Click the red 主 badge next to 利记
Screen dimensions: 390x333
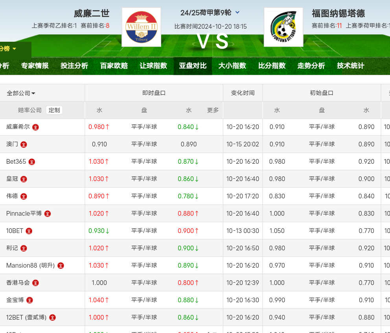24,248
